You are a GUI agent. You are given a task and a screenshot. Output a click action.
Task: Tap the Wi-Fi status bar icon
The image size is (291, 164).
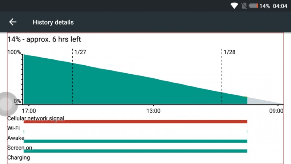pyautogui.click(x=234, y=6)
